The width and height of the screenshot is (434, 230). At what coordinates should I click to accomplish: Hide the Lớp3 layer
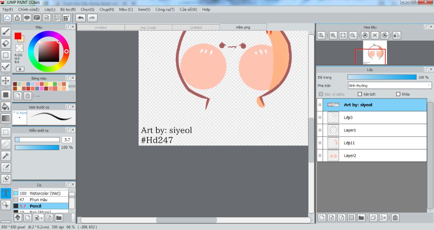tap(320, 118)
